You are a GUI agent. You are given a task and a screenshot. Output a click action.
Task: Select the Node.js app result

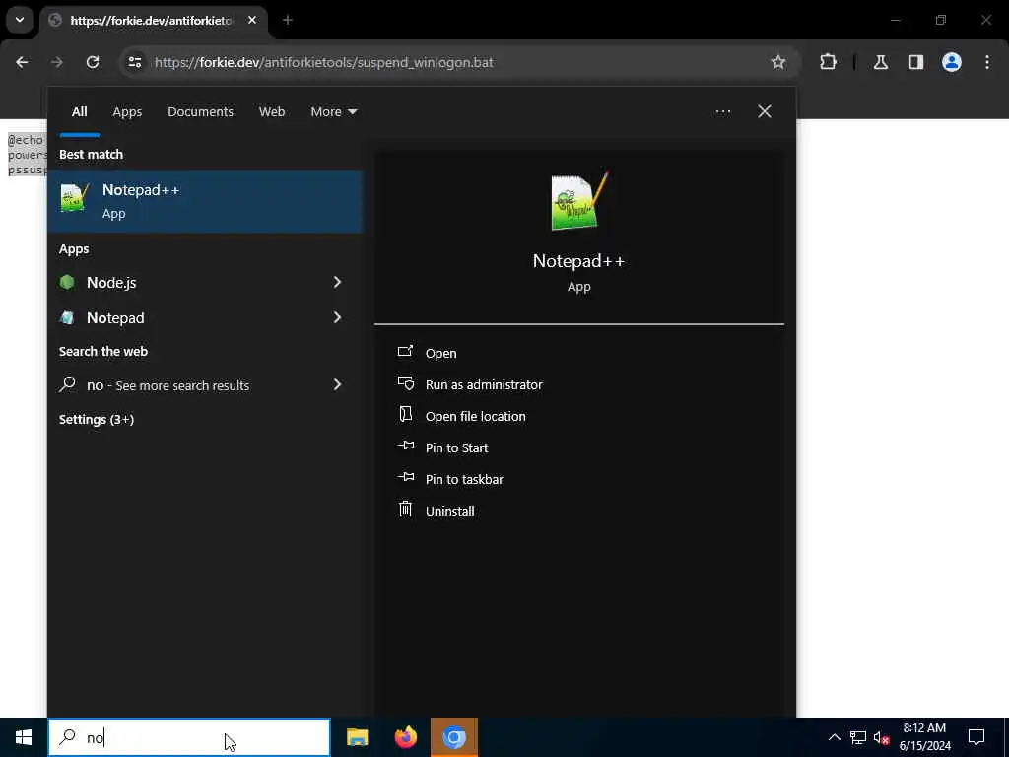pos(185,282)
